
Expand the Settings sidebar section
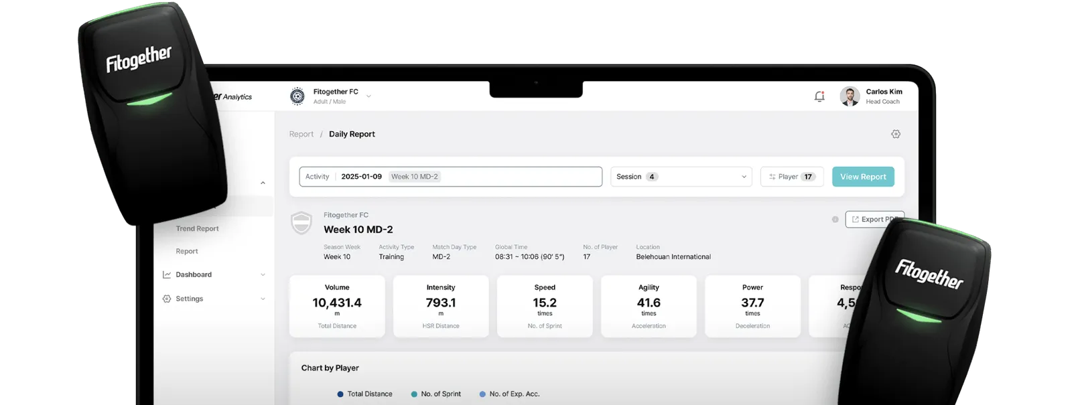263,299
